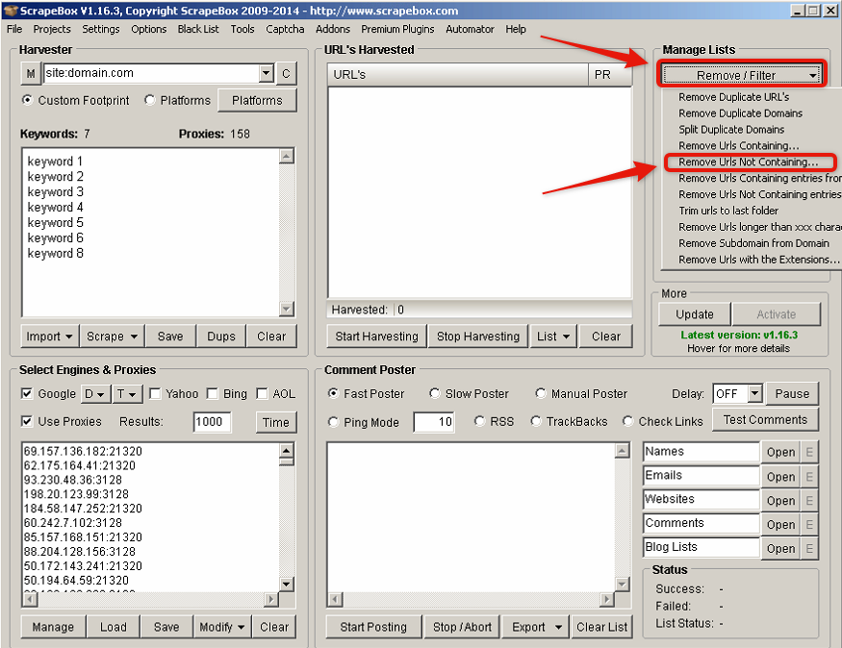Click the E button next to Emails
The height and width of the screenshot is (648, 842).
pos(809,476)
